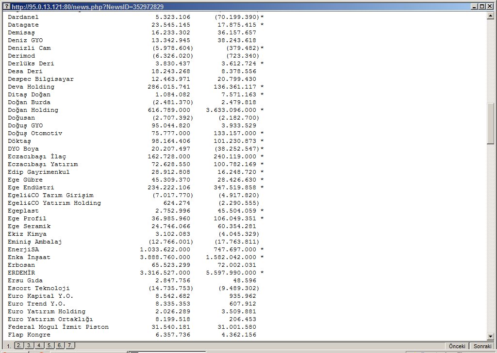Click the Eczacıbaşı Yatırım name
This screenshot has height=353, width=497.
click(x=43, y=164)
